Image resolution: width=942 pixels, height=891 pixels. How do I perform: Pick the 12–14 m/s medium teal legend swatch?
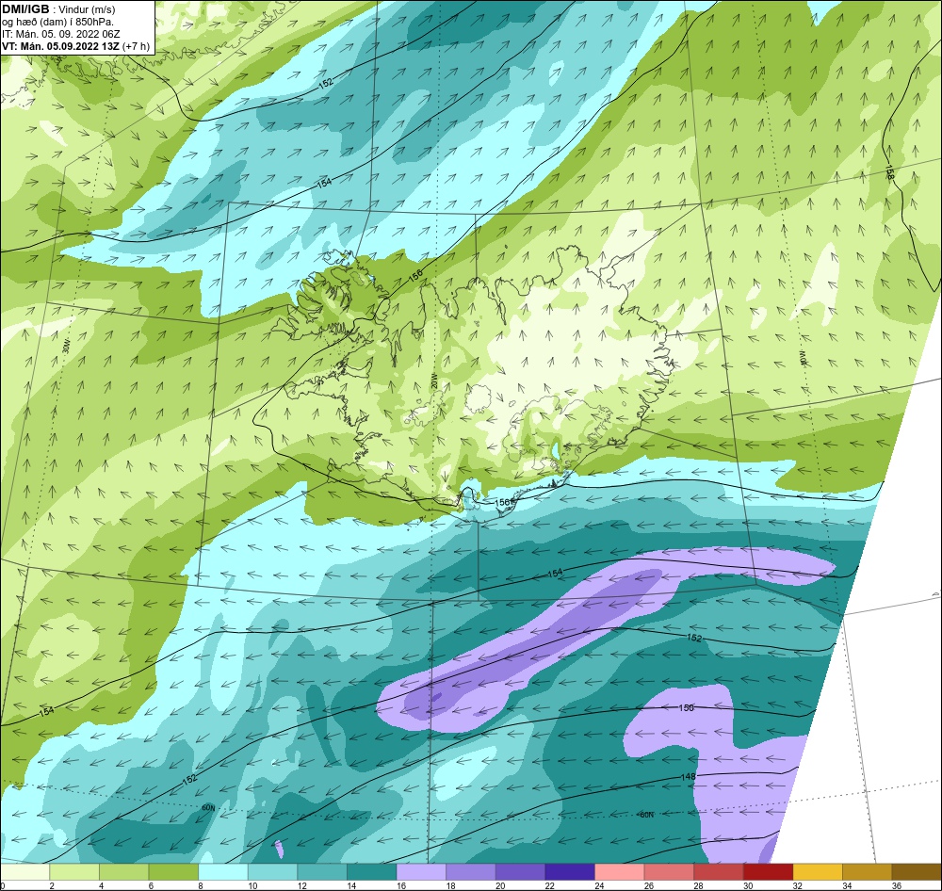point(322,872)
